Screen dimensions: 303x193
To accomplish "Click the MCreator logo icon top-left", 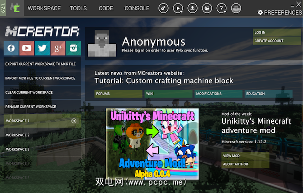I will (x=15, y=8).
